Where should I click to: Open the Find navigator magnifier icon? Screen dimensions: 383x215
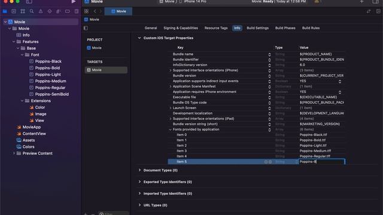point(32,11)
